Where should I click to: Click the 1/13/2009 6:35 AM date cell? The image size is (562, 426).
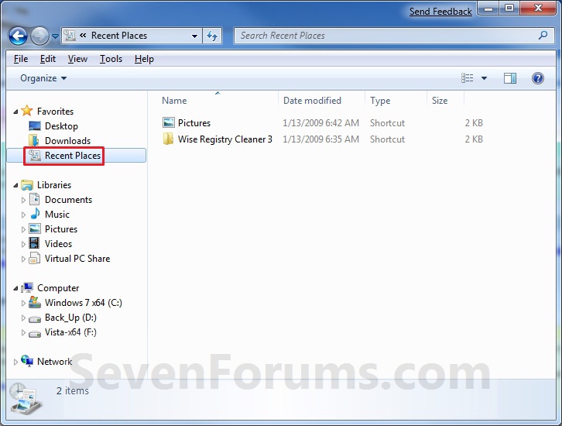click(320, 139)
